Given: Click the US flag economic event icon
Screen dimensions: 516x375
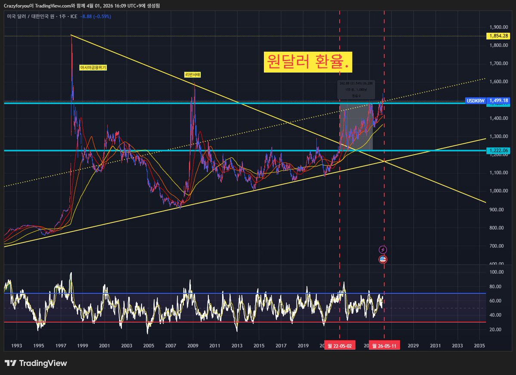Looking at the screenshot, I should [383, 260].
